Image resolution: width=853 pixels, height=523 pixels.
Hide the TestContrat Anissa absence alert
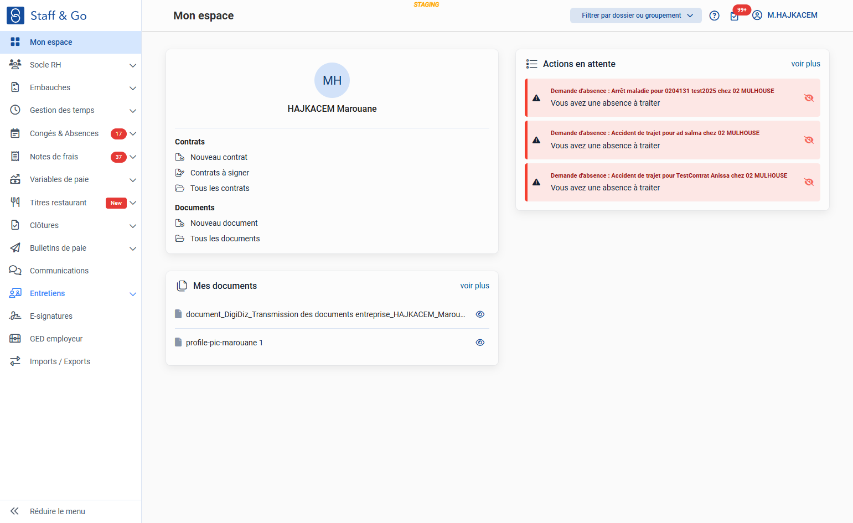coord(809,182)
